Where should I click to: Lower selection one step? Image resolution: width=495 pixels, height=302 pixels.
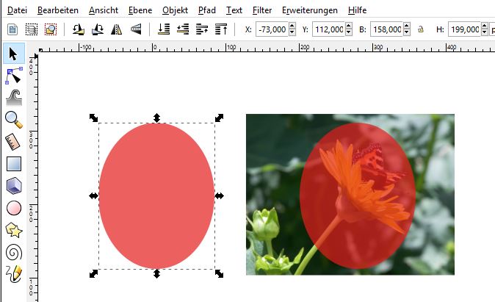[183, 29]
